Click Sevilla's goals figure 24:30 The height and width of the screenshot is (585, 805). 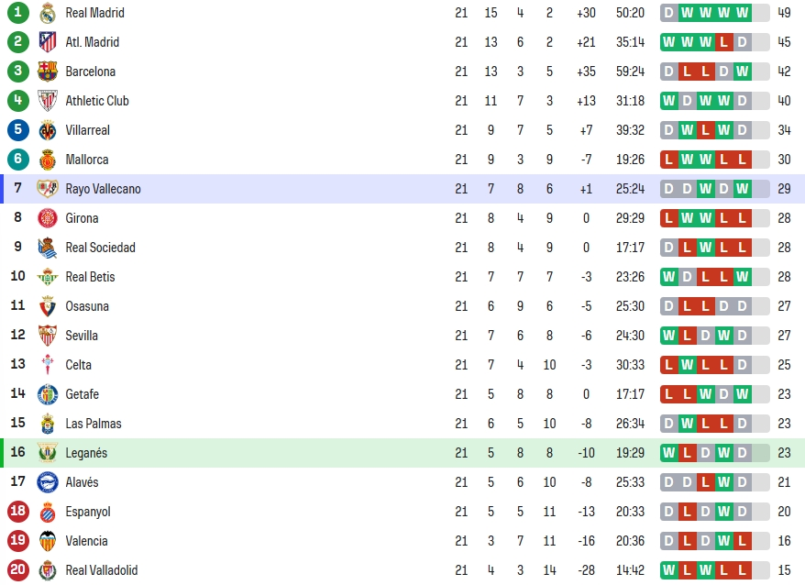[x=630, y=336]
